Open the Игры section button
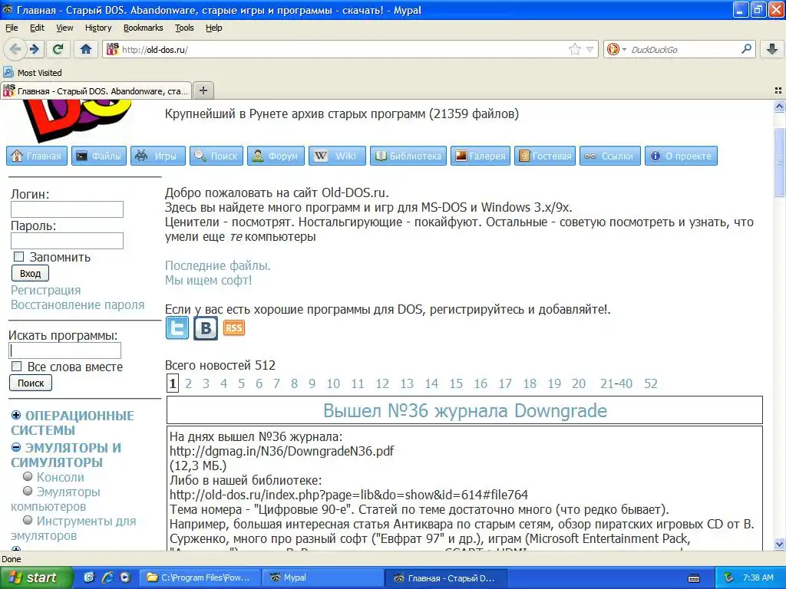 (x=158, y=156)
